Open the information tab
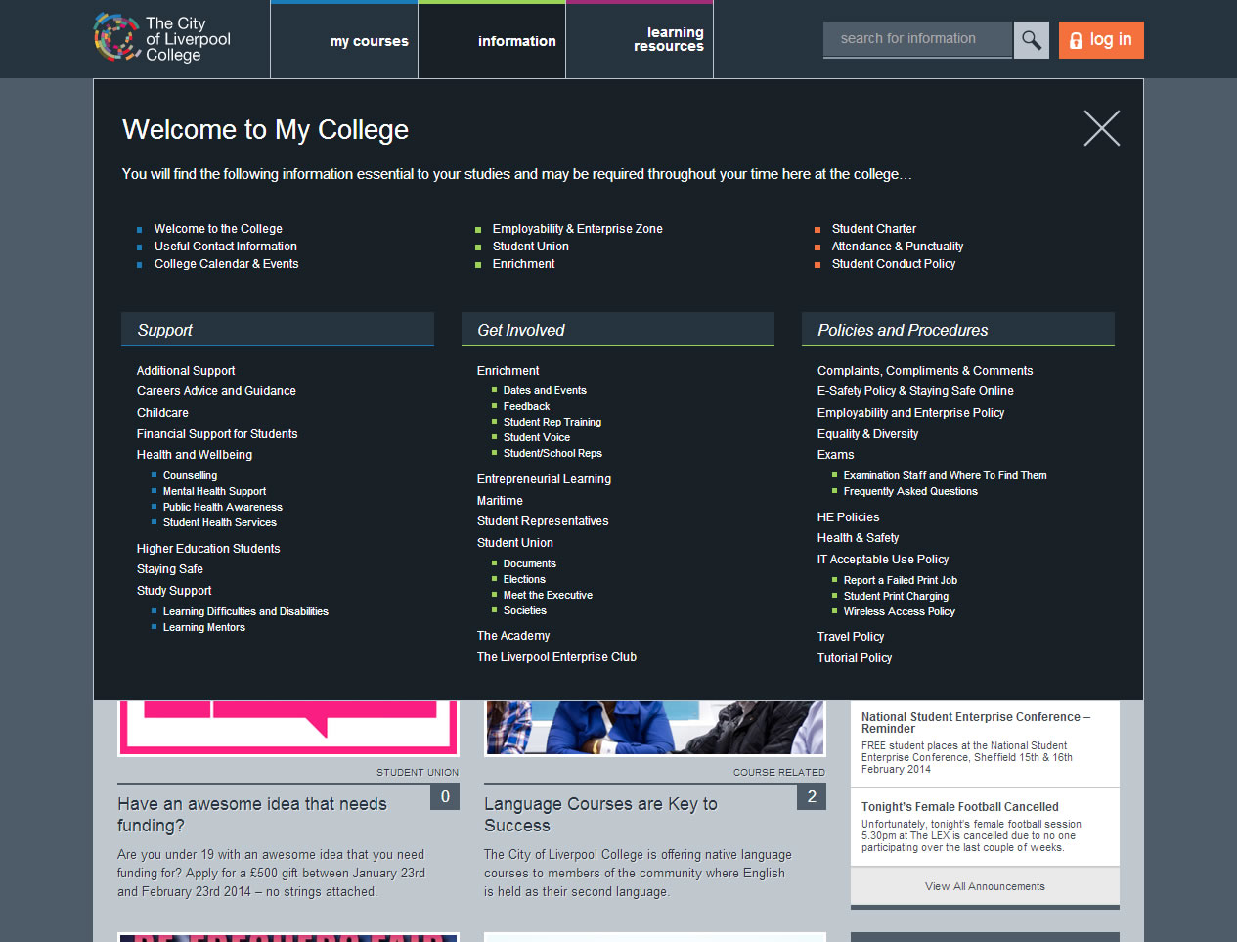The image size is (1237, 942). click(x=492, y=40)
